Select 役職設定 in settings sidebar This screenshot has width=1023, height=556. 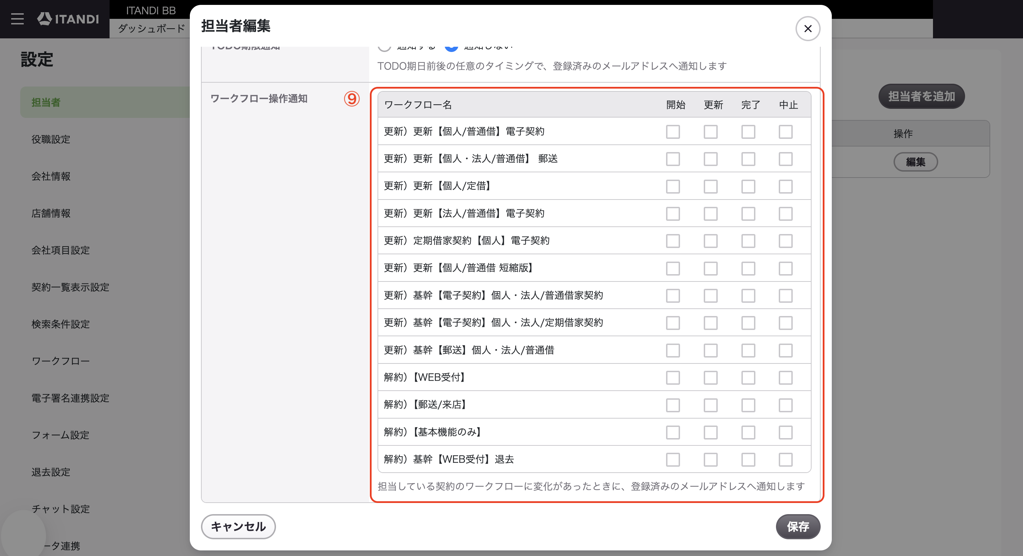click(51, 140)
